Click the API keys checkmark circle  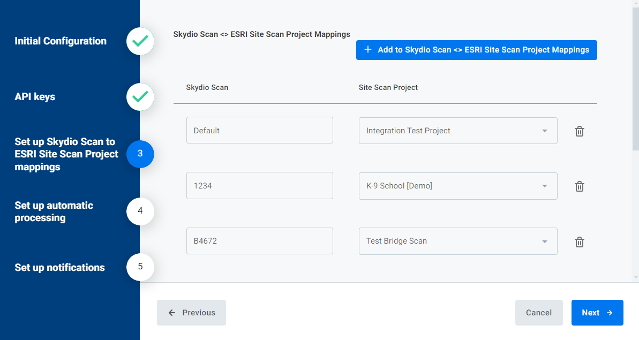point(140,97)
